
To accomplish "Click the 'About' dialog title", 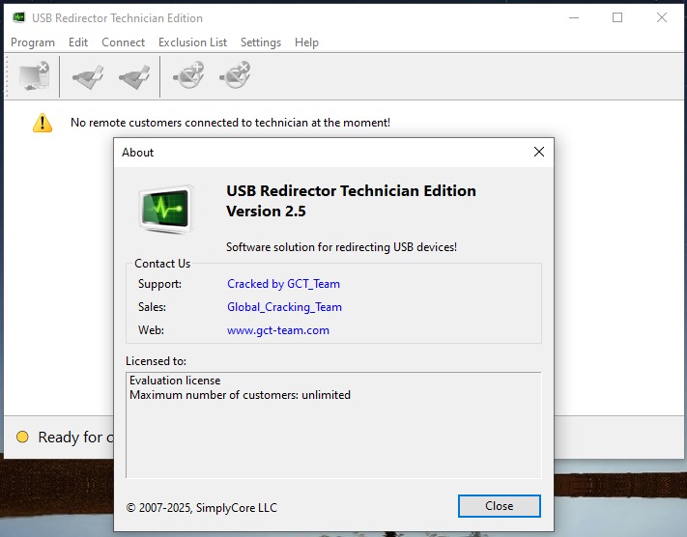I will 137,153.
